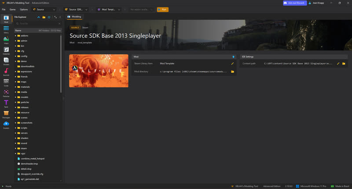Select ep1_gamestats.dat file
The height and width of the screenshot is (189, 352).
[x=30, y=179]
